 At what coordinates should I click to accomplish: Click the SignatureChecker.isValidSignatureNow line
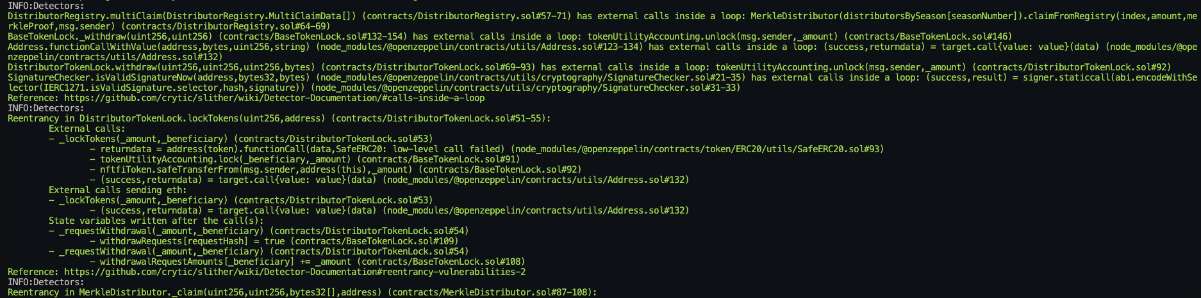click(x=602, y=82)
